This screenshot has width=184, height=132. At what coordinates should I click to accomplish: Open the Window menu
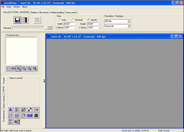click(x=17, y=7)
